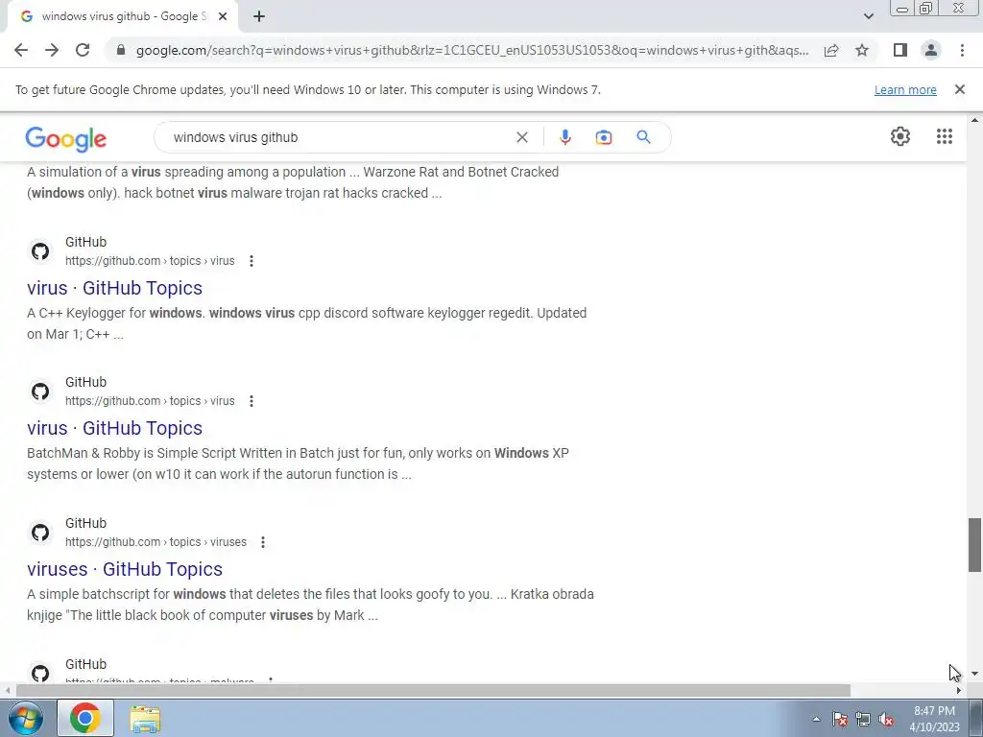Click the vertical scrollbar down arrow

(974, 675)
